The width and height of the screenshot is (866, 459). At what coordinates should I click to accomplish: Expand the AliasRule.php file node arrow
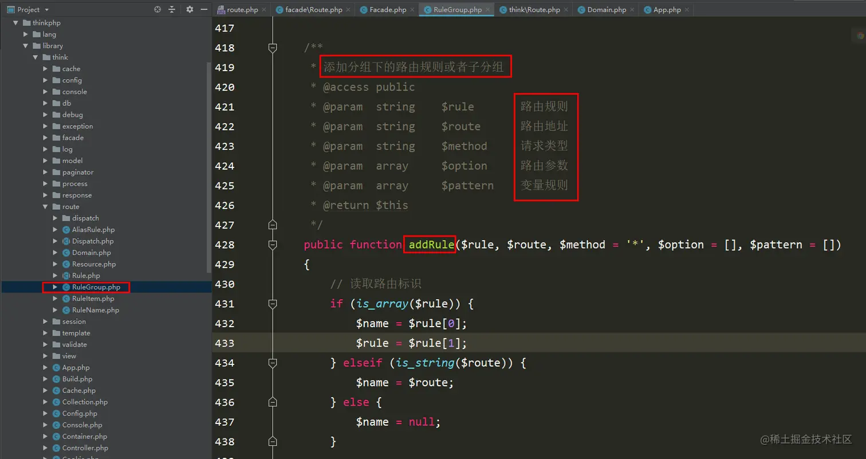(x=55, y=230)
